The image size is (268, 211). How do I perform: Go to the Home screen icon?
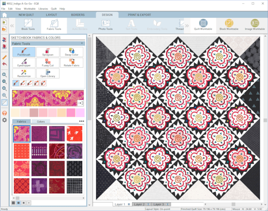click(x=5, y=15)
